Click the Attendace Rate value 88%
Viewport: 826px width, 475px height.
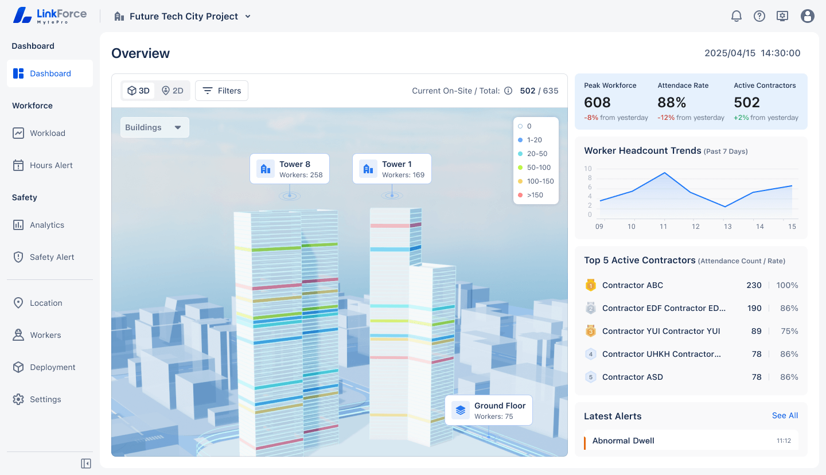[x=672, y=102]
